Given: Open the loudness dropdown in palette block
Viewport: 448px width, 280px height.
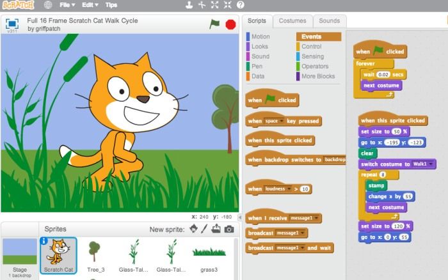Looking at the screenshot, I should (278, 189).
